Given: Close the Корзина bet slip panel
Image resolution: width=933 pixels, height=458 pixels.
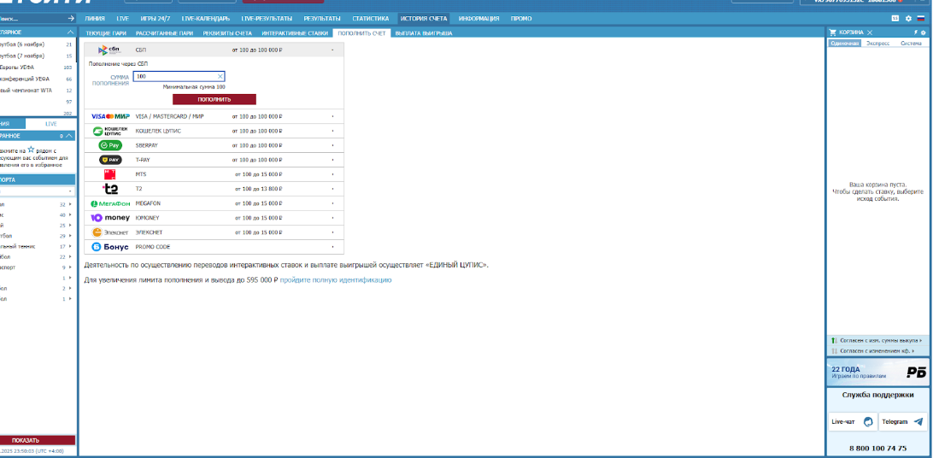Looking at the screenshot, I should pos(870,32).
